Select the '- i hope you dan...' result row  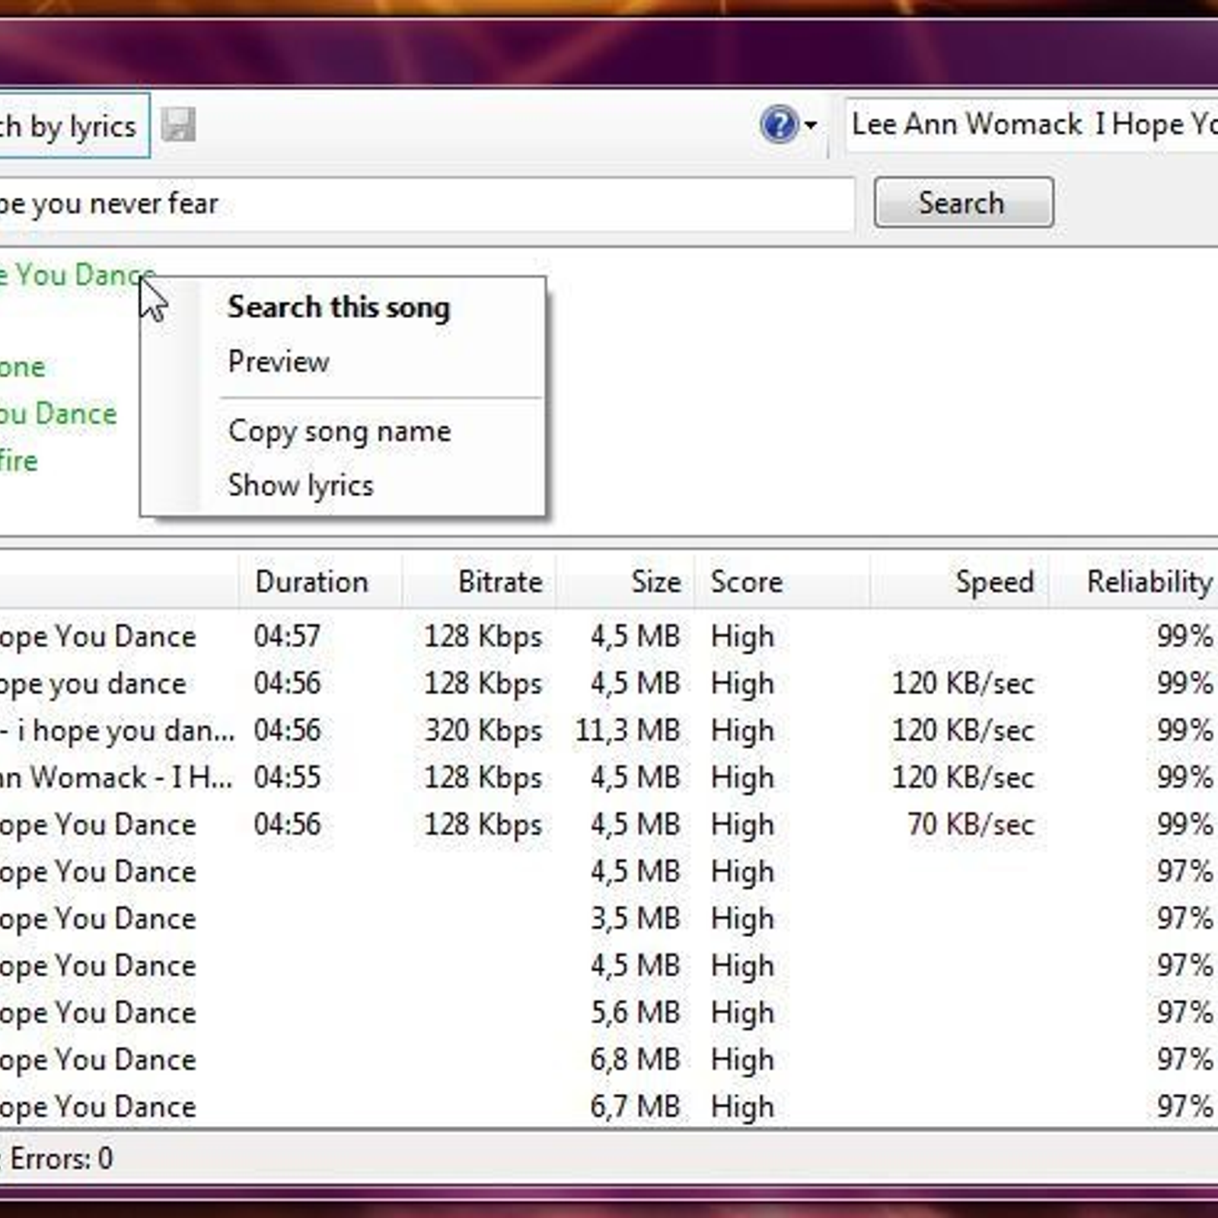point(609,730)
